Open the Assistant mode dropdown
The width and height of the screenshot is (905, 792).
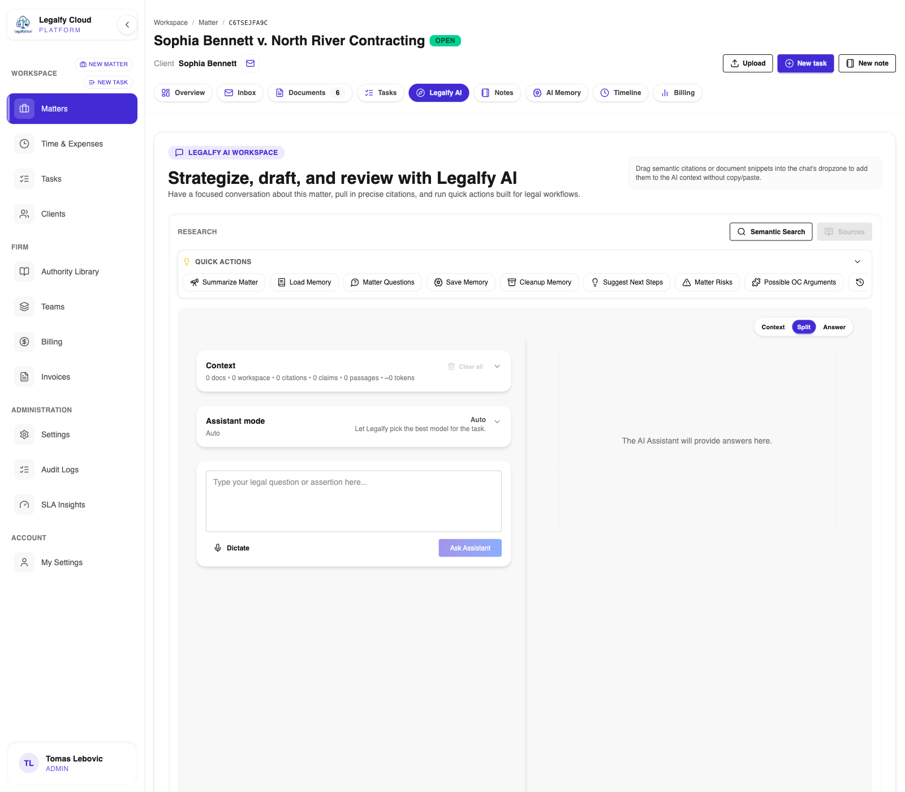(497, 421)
